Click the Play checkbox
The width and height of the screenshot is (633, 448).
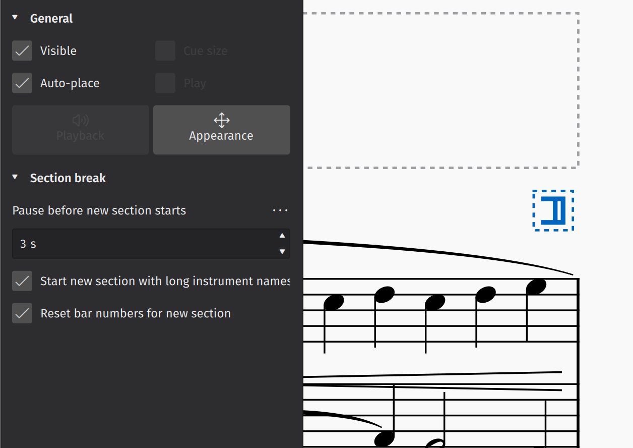[x=165, y=83]
